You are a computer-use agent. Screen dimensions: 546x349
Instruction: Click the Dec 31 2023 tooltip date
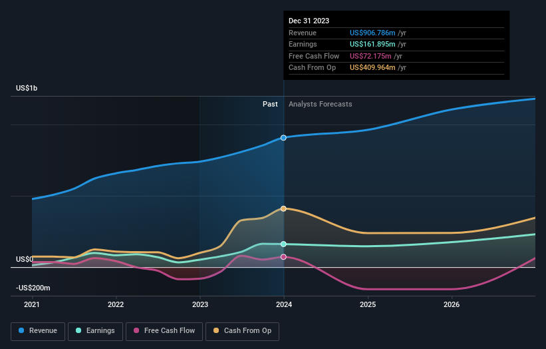309,21
